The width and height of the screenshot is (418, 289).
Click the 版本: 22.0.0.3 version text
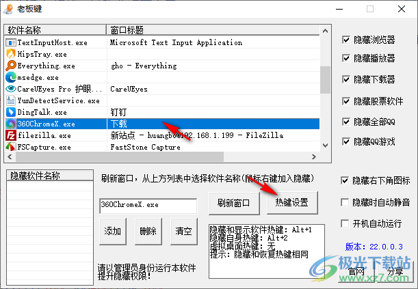coord(374,247)
